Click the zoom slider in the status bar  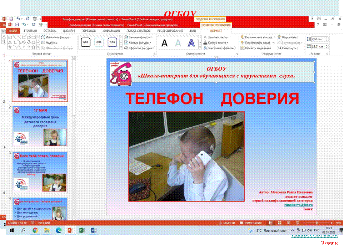(x=317, y=223)
